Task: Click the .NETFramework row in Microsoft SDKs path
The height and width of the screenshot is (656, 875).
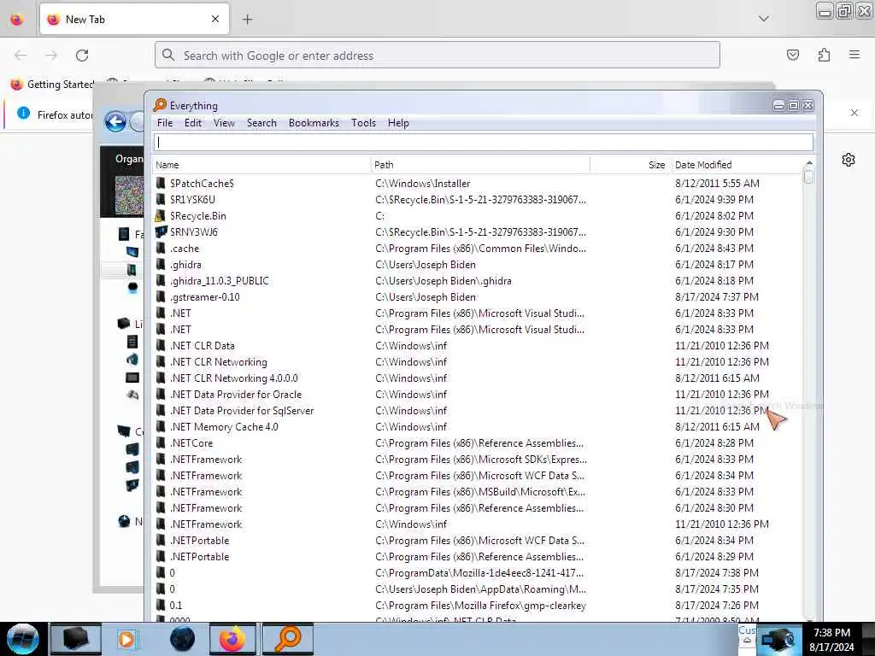Action: click(206, 459)
